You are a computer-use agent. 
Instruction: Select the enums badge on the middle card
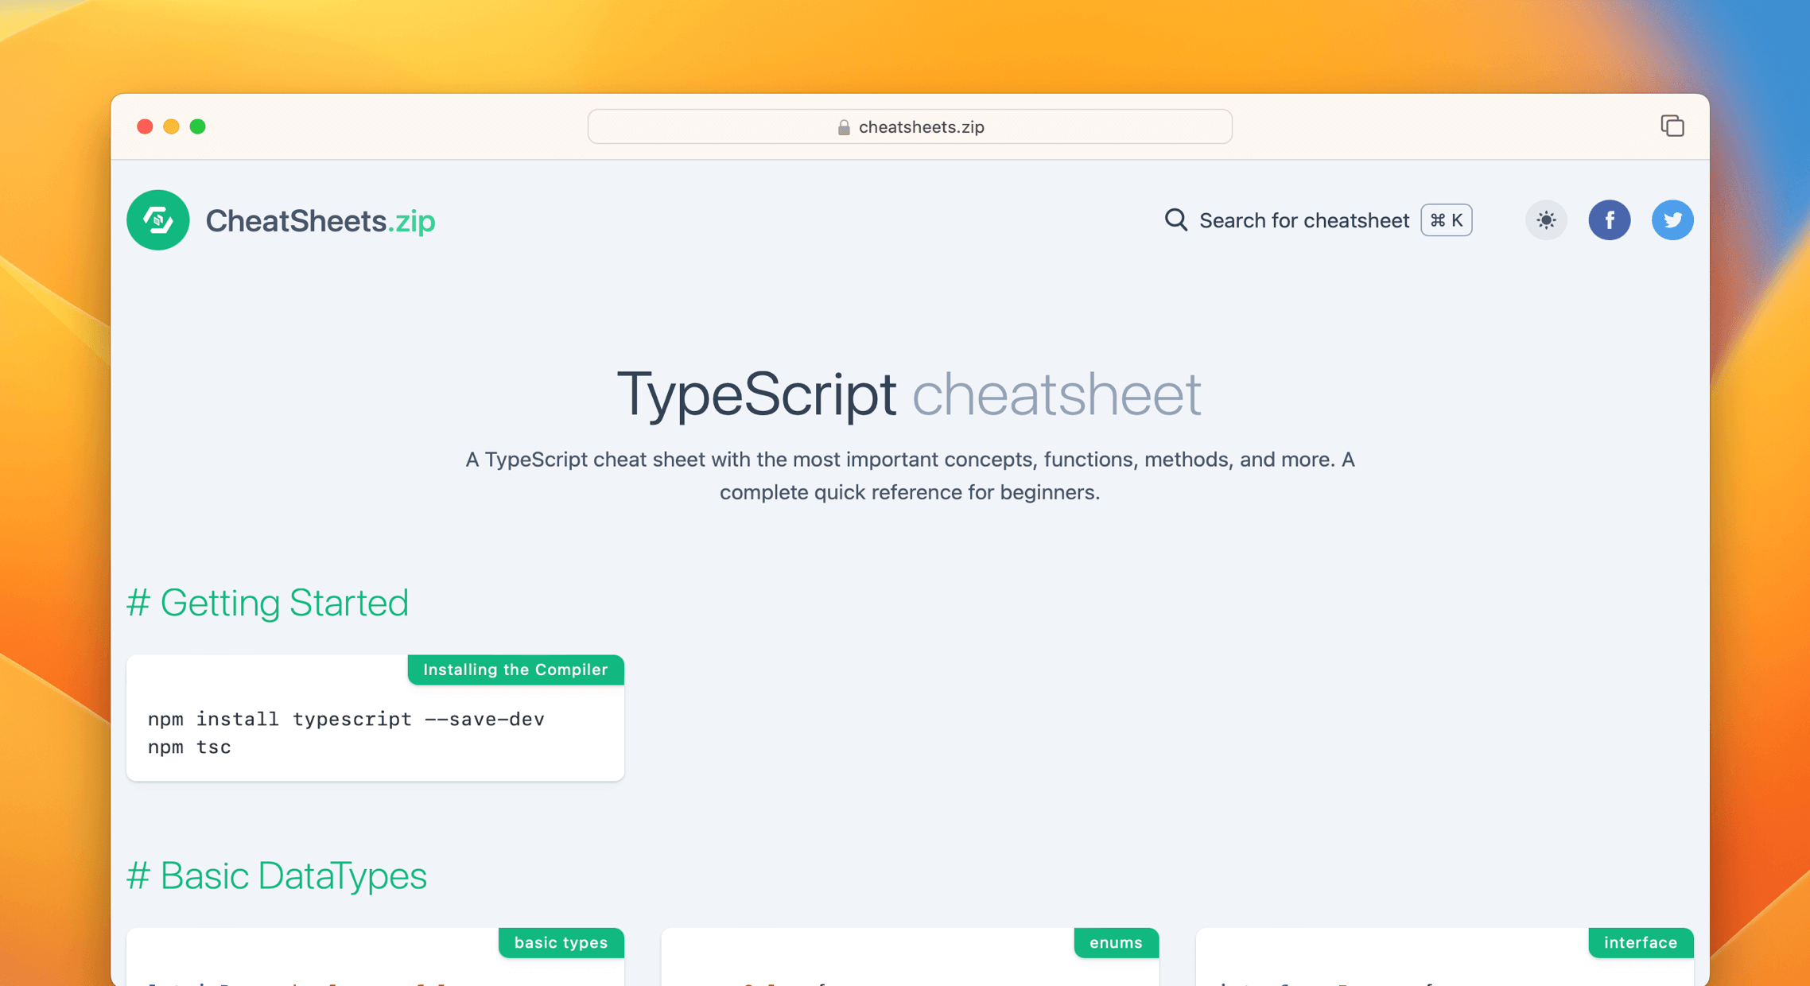[1116, 943]
